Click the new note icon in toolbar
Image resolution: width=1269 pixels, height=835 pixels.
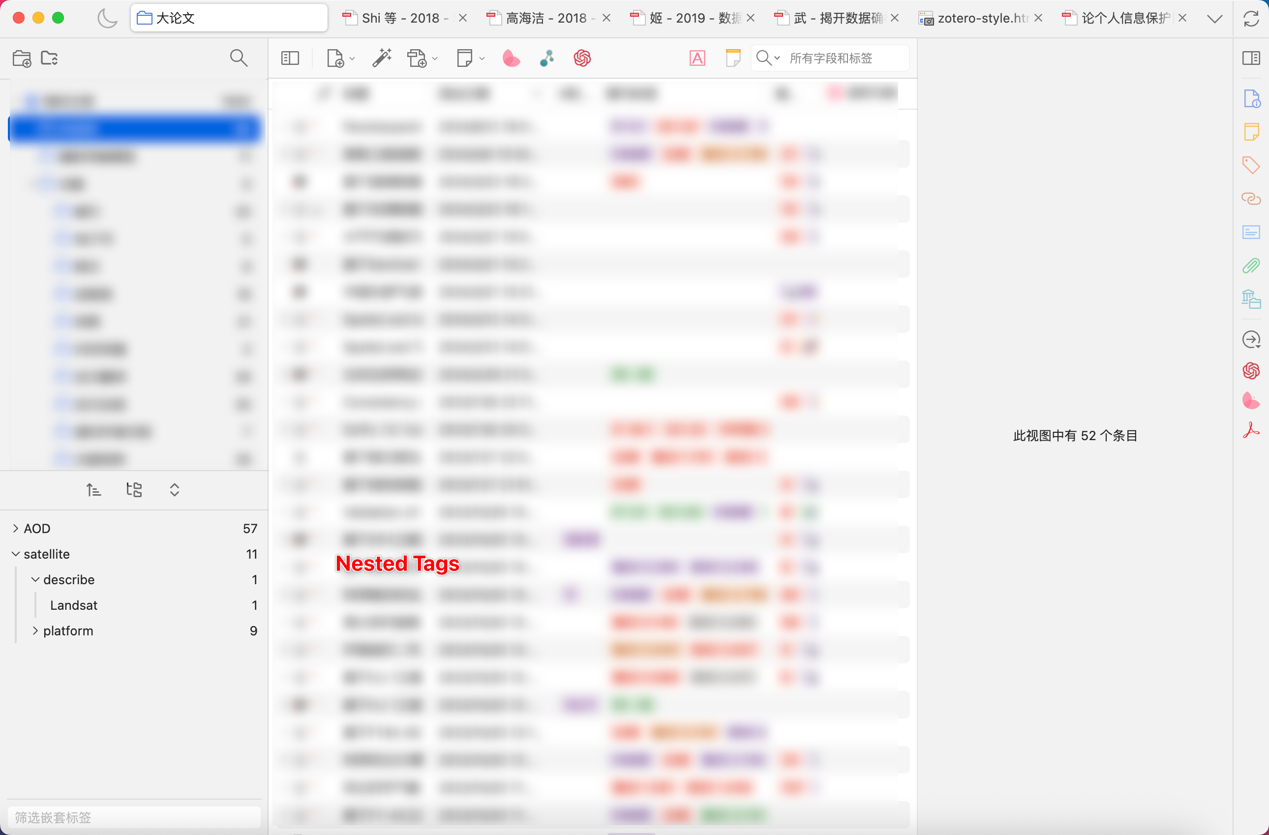point(464,58)
